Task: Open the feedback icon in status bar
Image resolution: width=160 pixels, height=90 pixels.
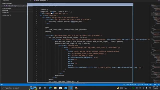Action: [x=158, y=85]
